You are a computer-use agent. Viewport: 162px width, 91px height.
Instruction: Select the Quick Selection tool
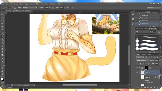pos(2,24)
